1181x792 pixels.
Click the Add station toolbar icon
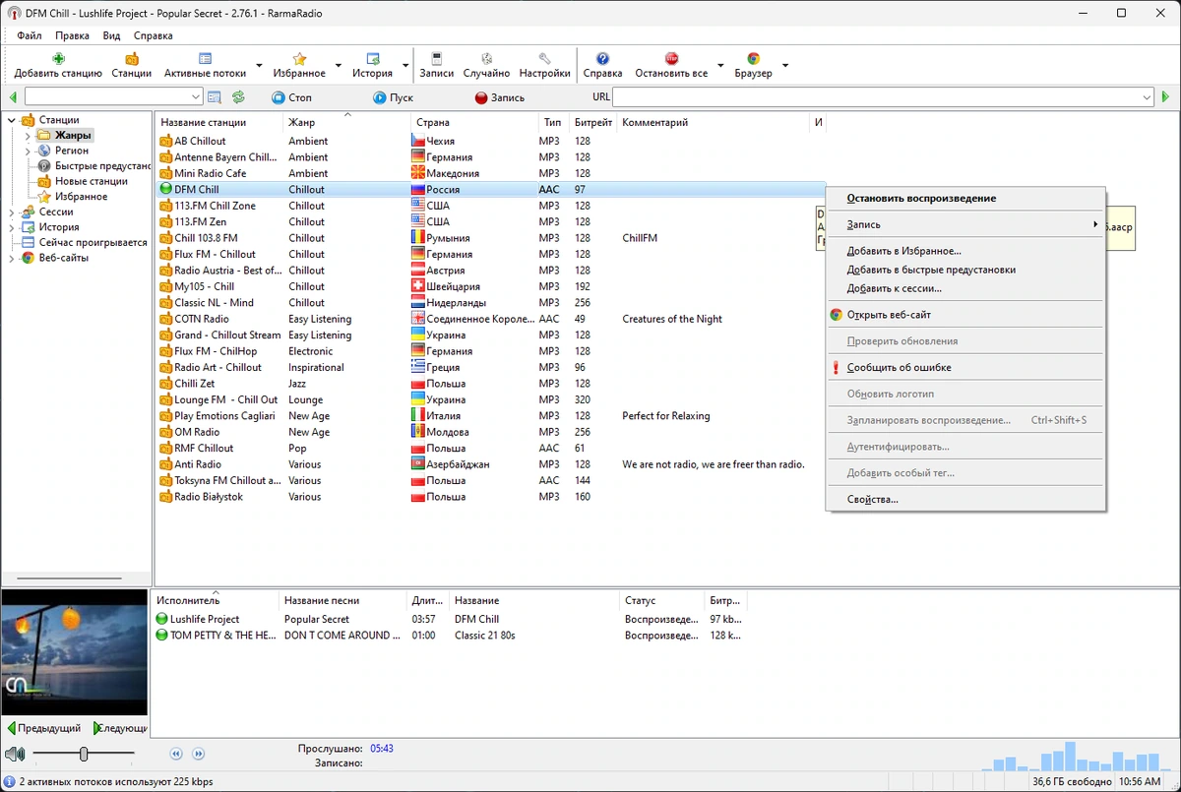click(x=58, y=59)
